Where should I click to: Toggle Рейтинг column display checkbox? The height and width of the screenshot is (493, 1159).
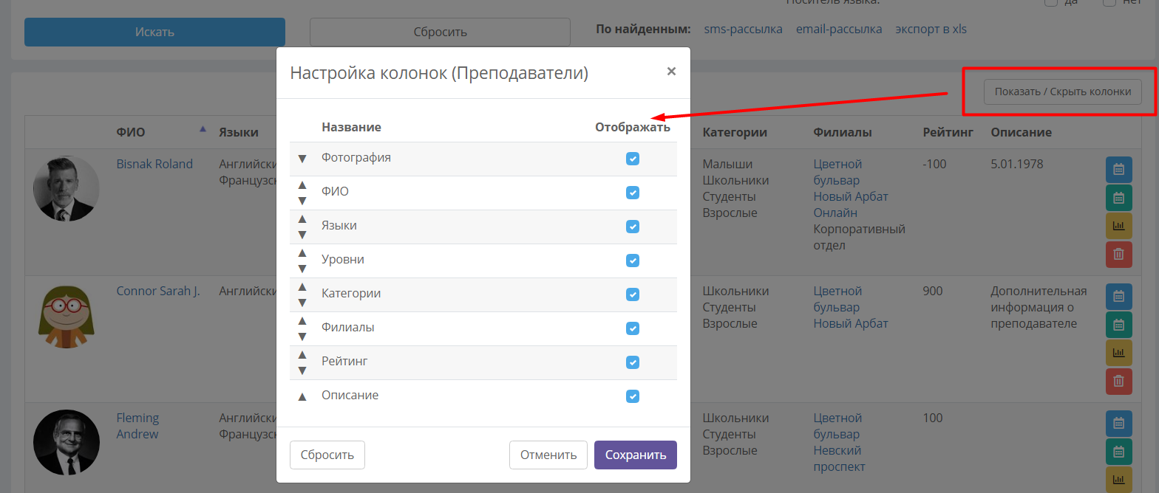(x=633, y=362)
